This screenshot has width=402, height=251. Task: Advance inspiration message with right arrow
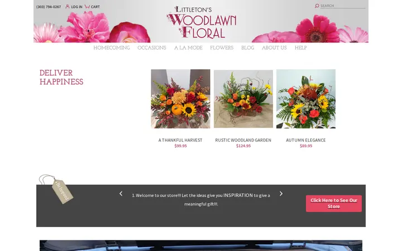click(281, 194)
